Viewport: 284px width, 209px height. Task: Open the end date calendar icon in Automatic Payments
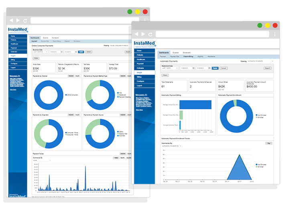point(209,68)
